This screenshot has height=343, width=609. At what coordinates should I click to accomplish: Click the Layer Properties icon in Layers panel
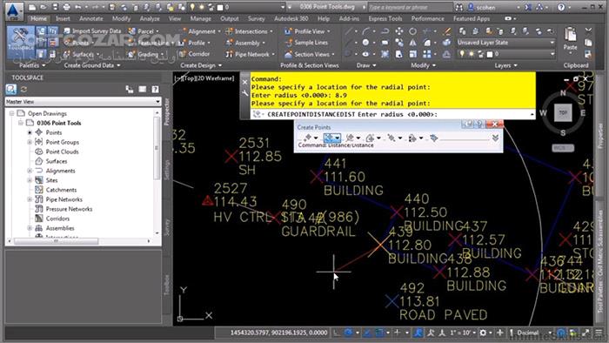(462, 31)
